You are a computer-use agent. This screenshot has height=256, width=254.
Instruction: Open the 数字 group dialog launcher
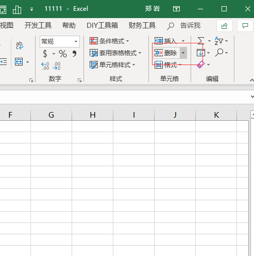click(x=79, y=80)
